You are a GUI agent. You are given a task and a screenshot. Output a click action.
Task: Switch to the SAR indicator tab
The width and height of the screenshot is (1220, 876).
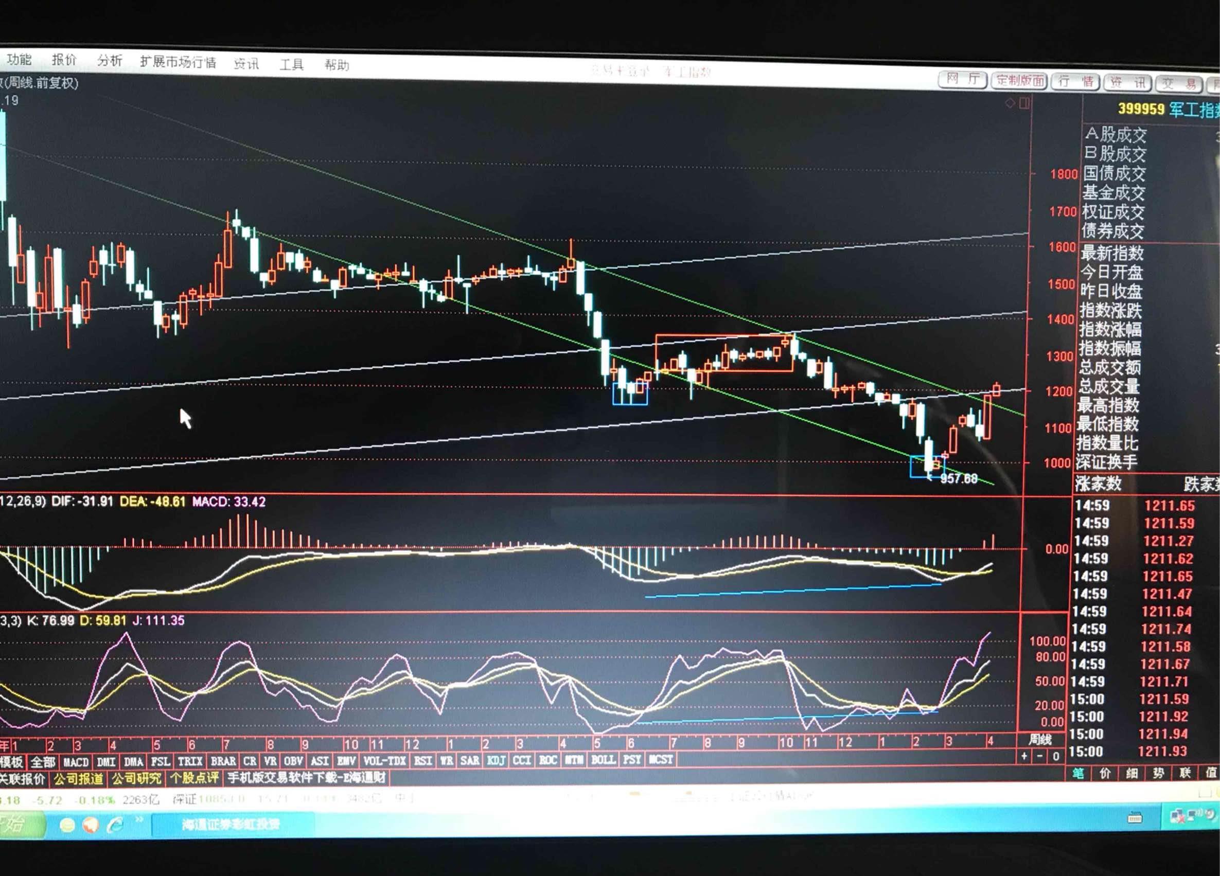[x=470, y=760]
